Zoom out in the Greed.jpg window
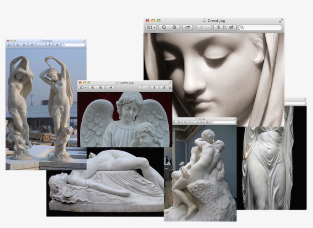 coord(164,27)
